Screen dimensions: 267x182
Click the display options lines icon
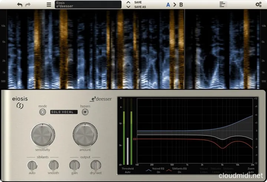tap(223, 5)
